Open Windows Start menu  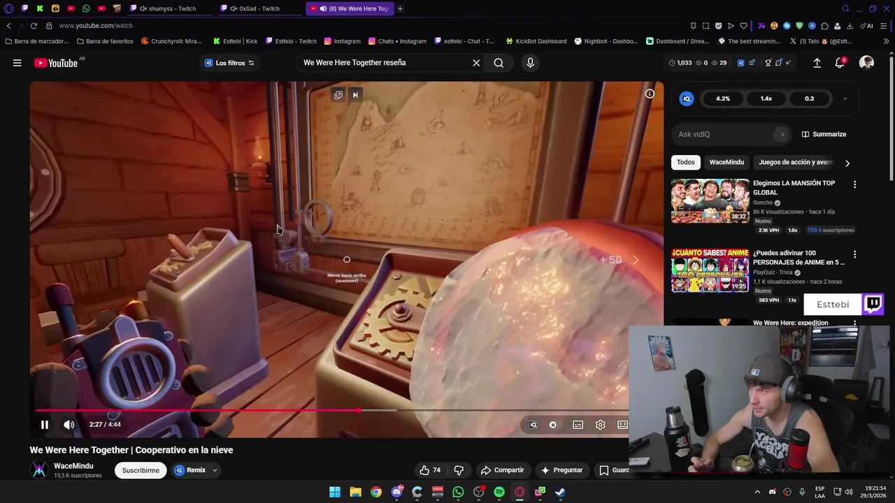[335, 492]
